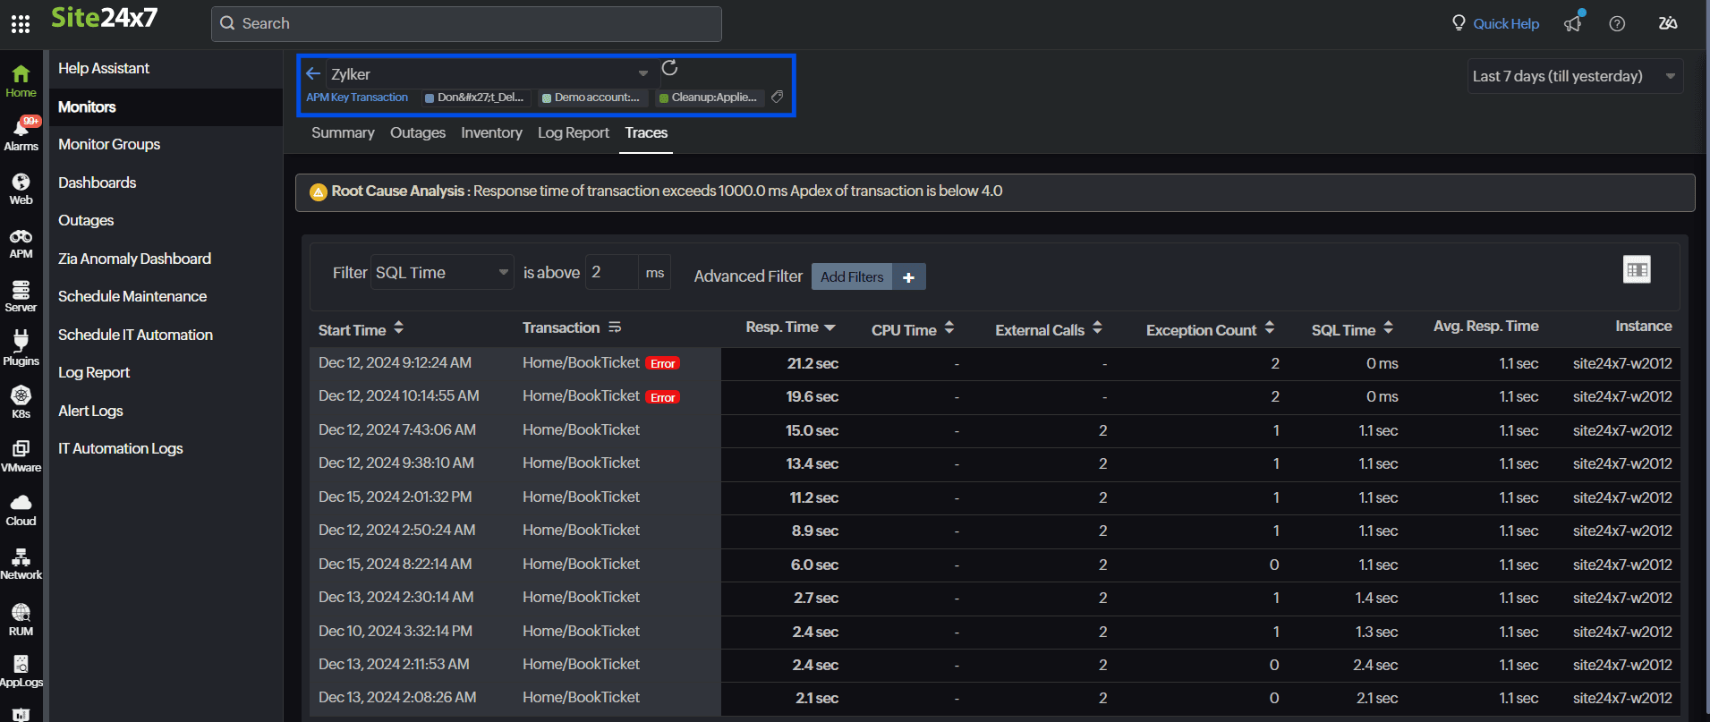Click the back arrow beside Zylker

(x=313, y=73)
